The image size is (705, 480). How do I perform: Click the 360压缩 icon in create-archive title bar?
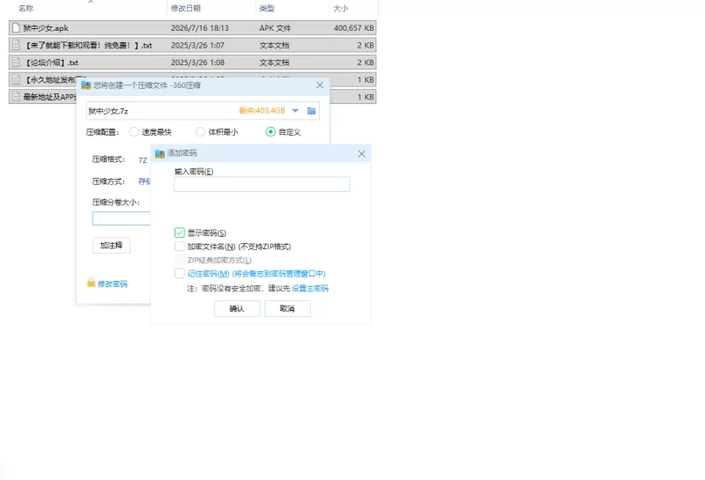85,85
